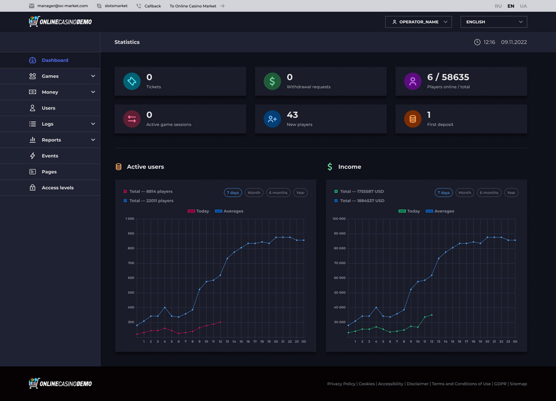Open the Privacy Policy footer link

tap(341, 384)
